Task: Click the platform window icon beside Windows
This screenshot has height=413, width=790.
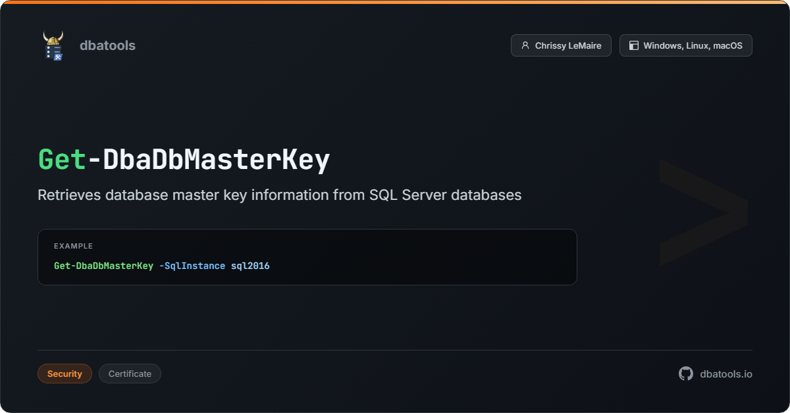Action: click(633, 45)
